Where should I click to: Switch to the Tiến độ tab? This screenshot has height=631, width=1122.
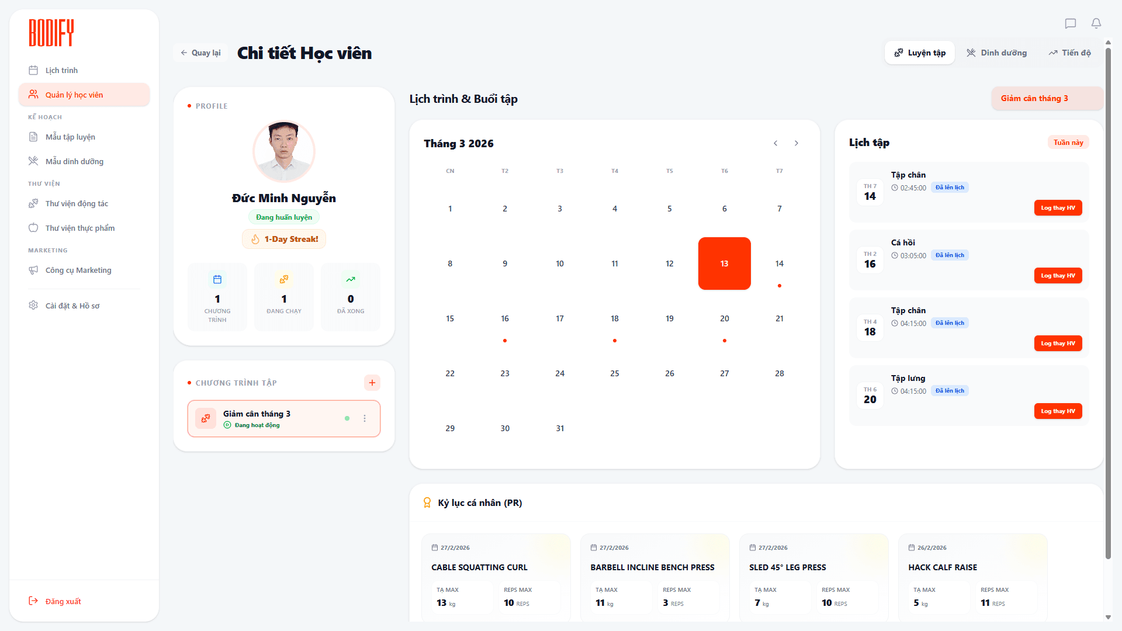[1069, 53]
